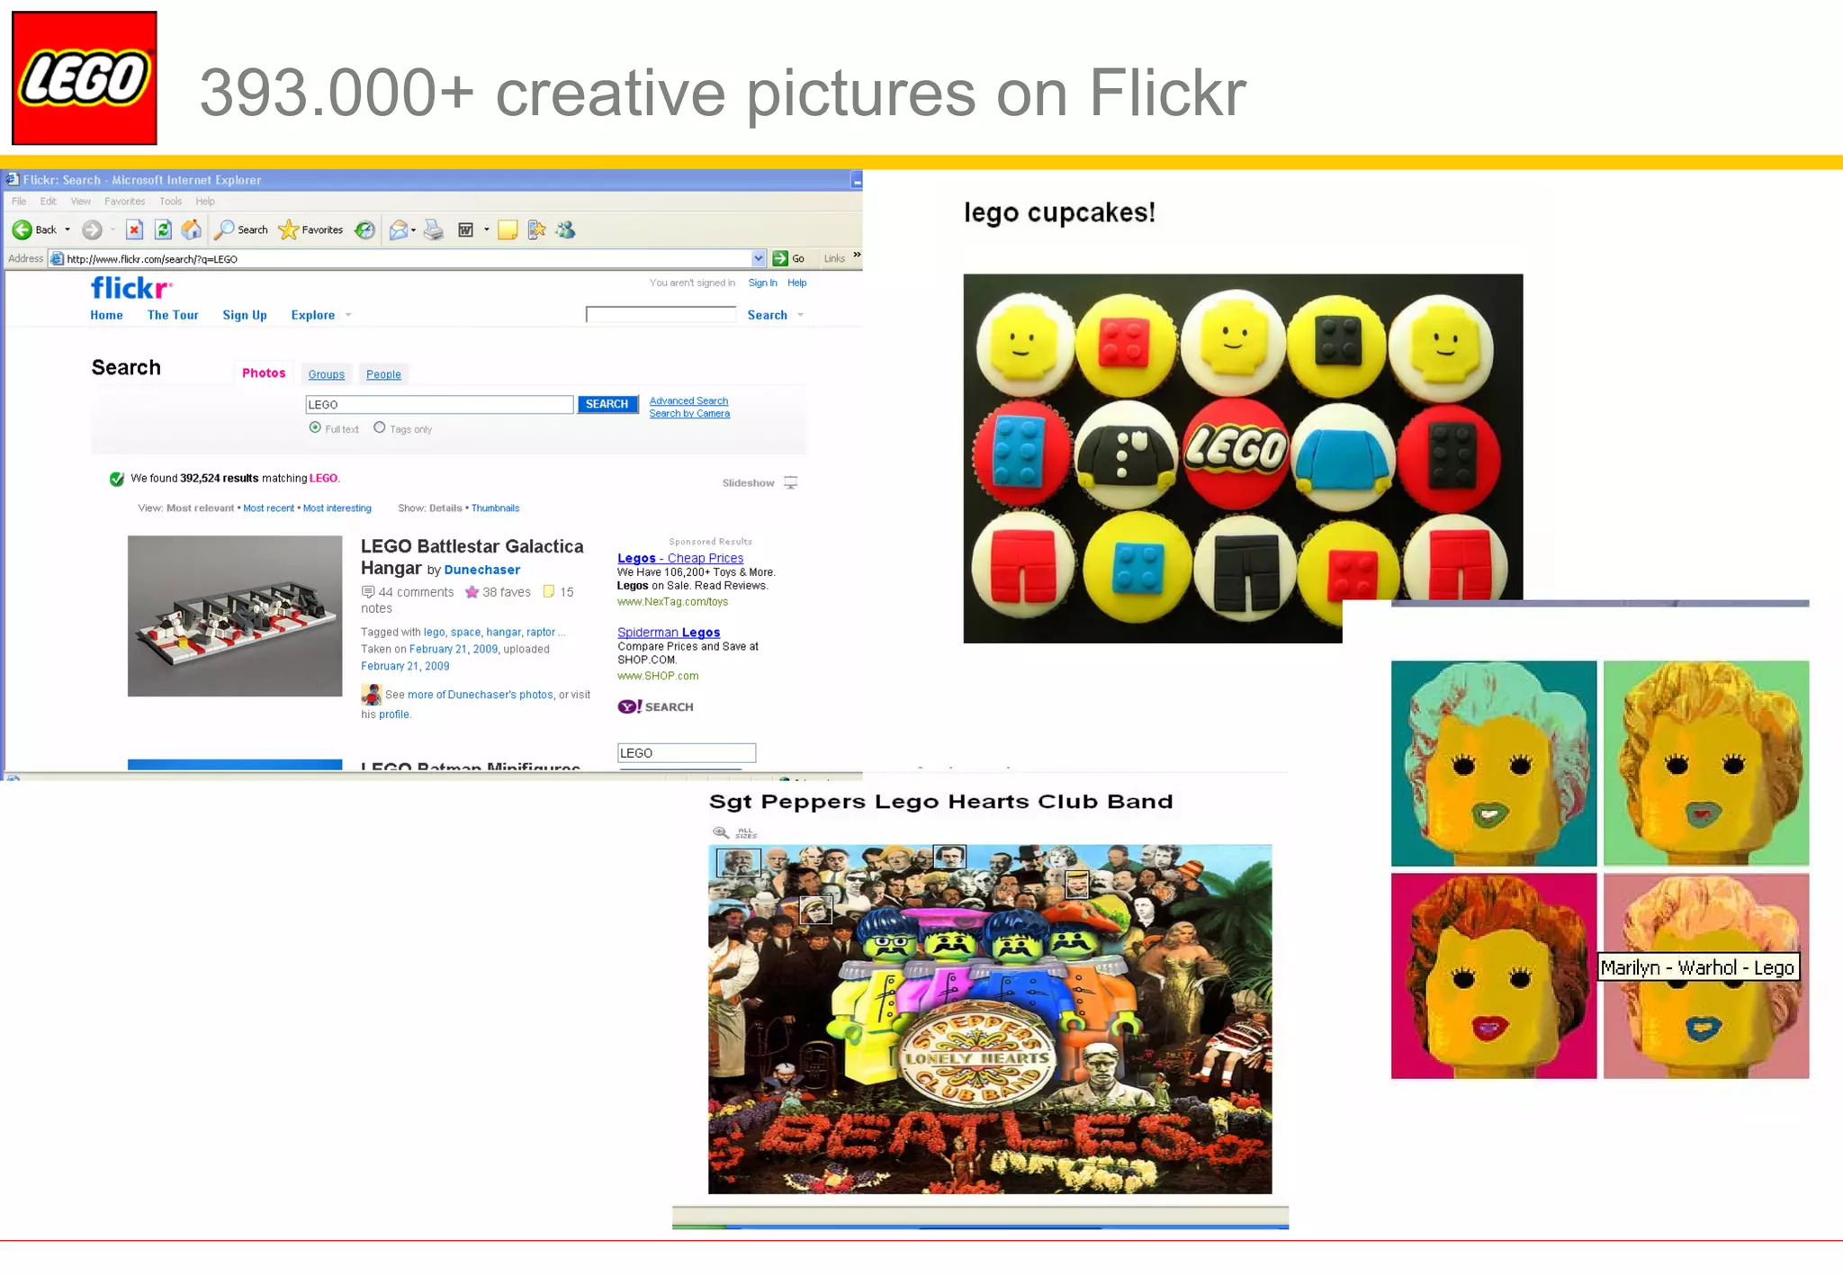Click the flickr logo

(x=131, y=288)
